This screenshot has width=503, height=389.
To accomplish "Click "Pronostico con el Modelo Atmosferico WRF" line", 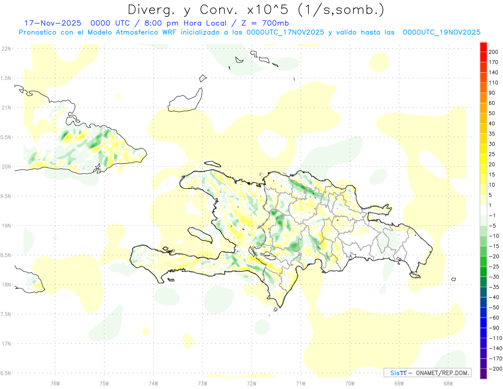I will click(x=98, y=32).
